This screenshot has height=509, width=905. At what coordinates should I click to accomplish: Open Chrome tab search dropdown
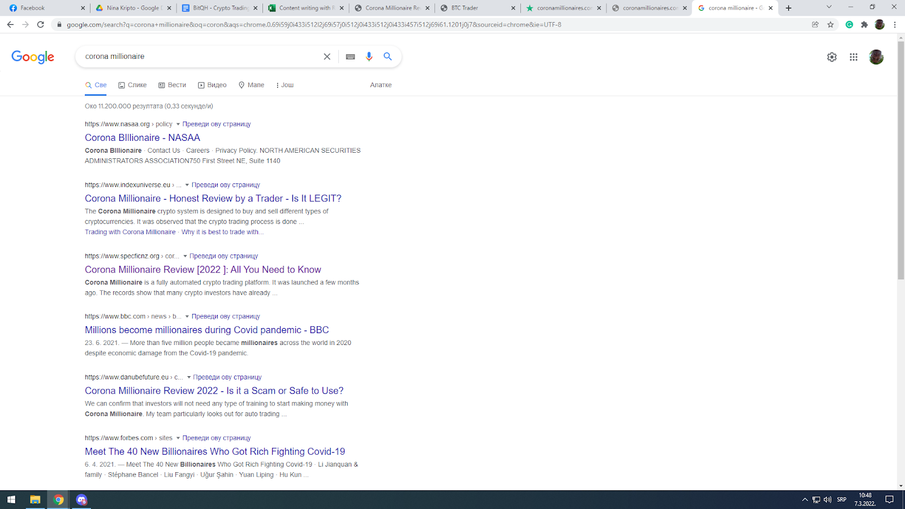point(829,7)
